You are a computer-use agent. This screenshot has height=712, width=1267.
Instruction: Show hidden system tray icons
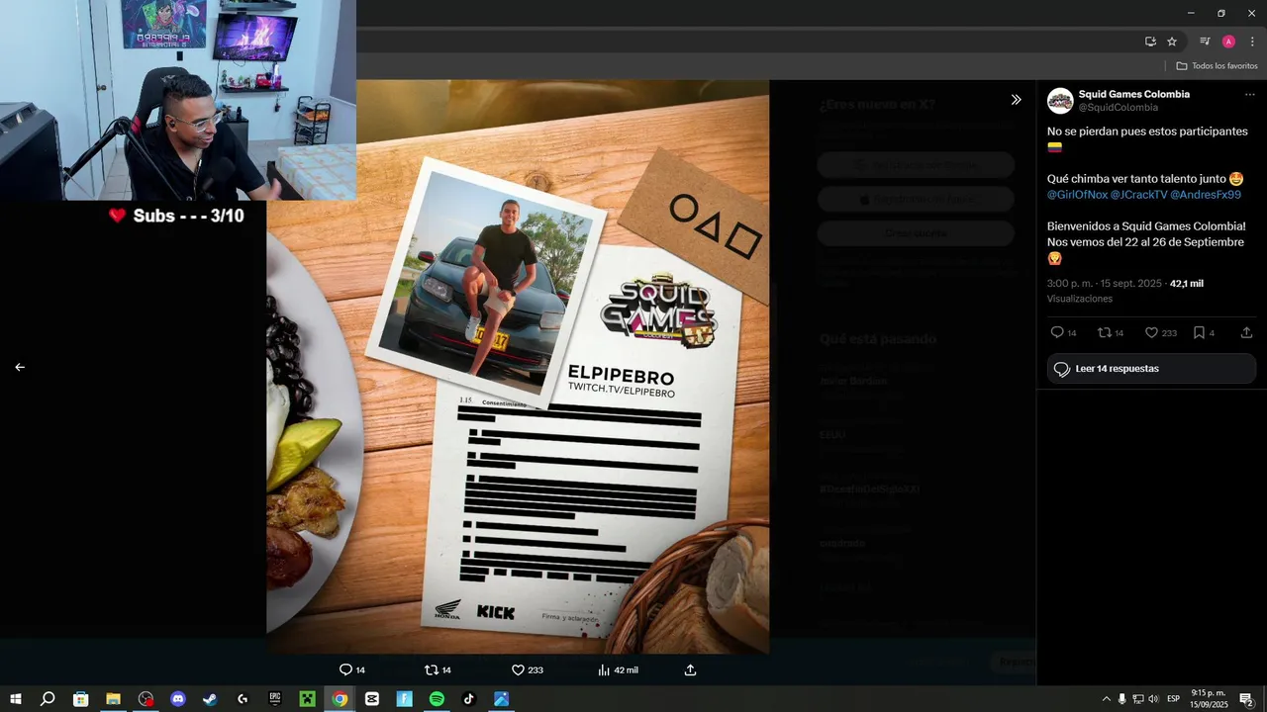click(x=1107, y=699)
